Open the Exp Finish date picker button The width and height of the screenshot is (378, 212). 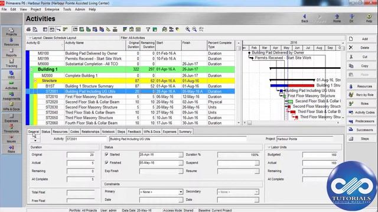click(x=181, y=171)
